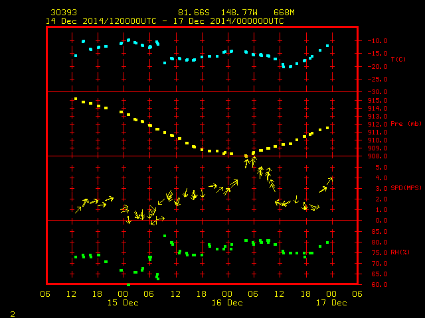The height and width of the screenshot is (318, 425).
Task: Click the station ID 30393 label
Action: click(64, 13)
